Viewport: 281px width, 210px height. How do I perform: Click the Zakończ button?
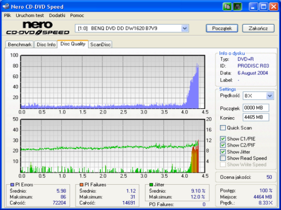tap(258, 28)
